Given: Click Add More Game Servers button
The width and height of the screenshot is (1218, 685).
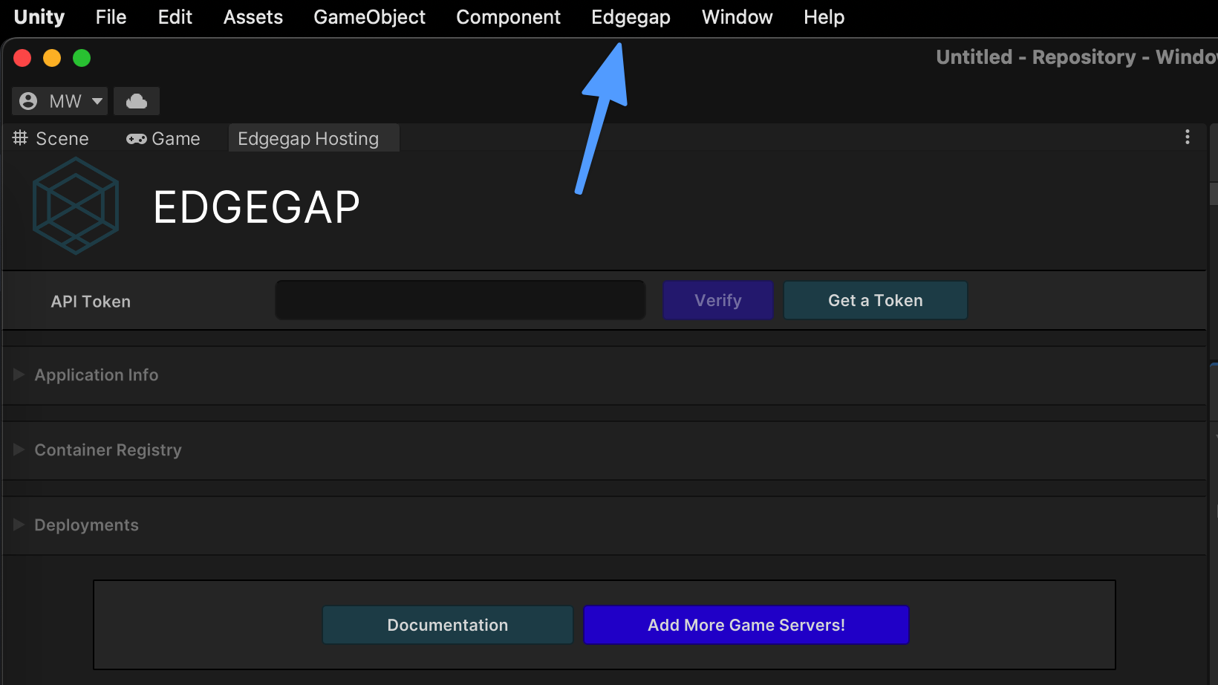Looking at the screenshot, I should click(x=746, y=625).
